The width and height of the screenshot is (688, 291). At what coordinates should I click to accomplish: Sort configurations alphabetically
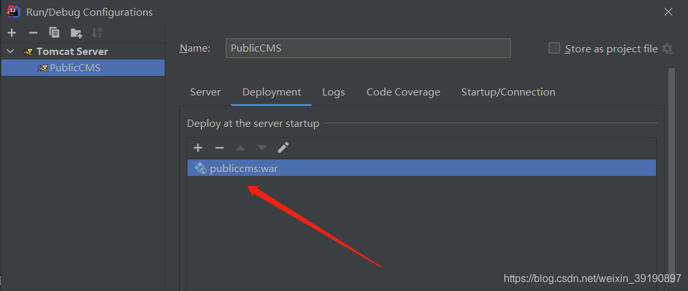[97, 33]
